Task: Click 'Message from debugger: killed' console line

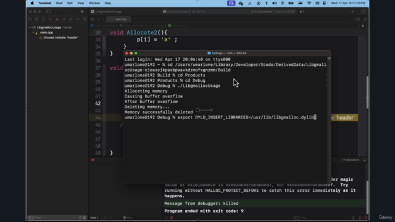Action: coord(201,203)
